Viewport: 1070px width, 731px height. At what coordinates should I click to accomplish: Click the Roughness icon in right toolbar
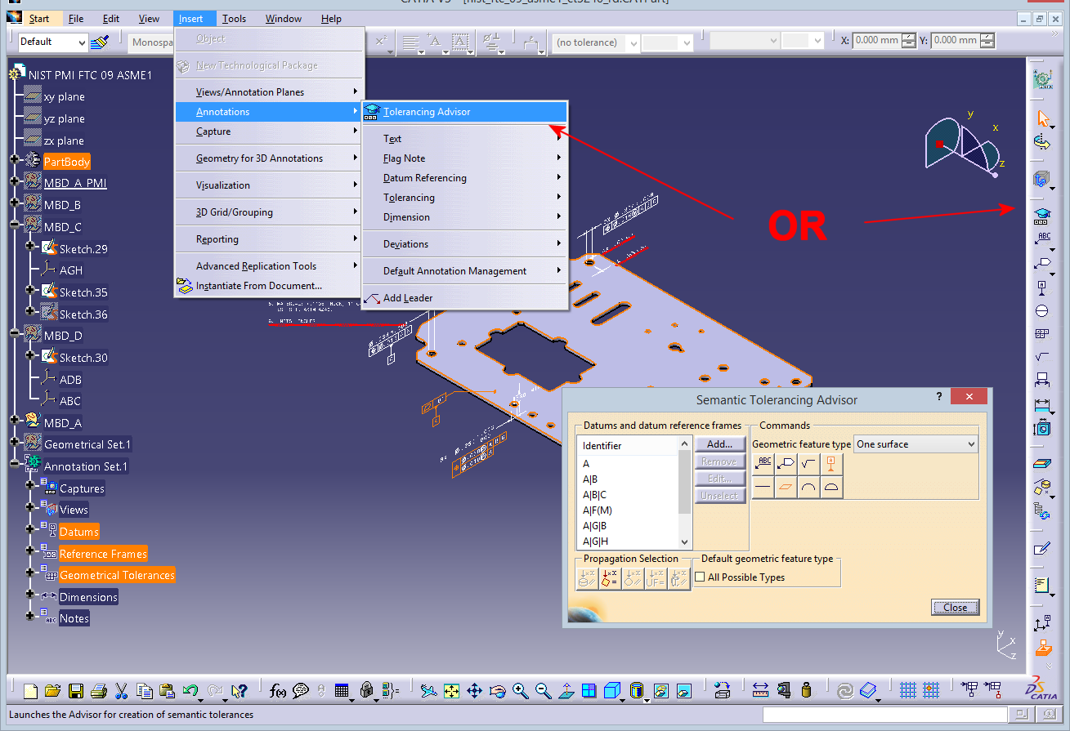coord(1042,357)
